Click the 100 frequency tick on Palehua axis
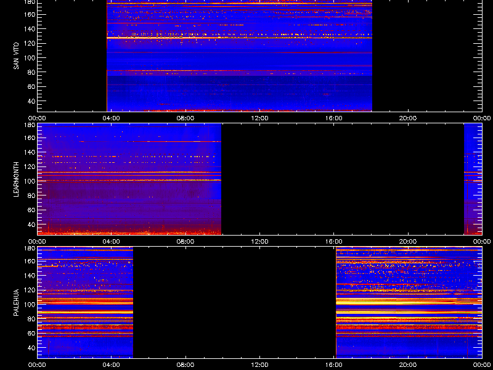Viewport: 493px width, 370px height. pos(30,305)
